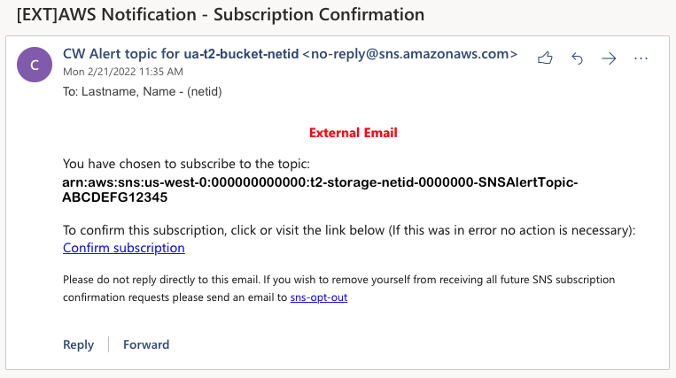Screen dimensions: 676x378
Task: Click the 'Please do not reply' footer text
Action: click(338, 288)
